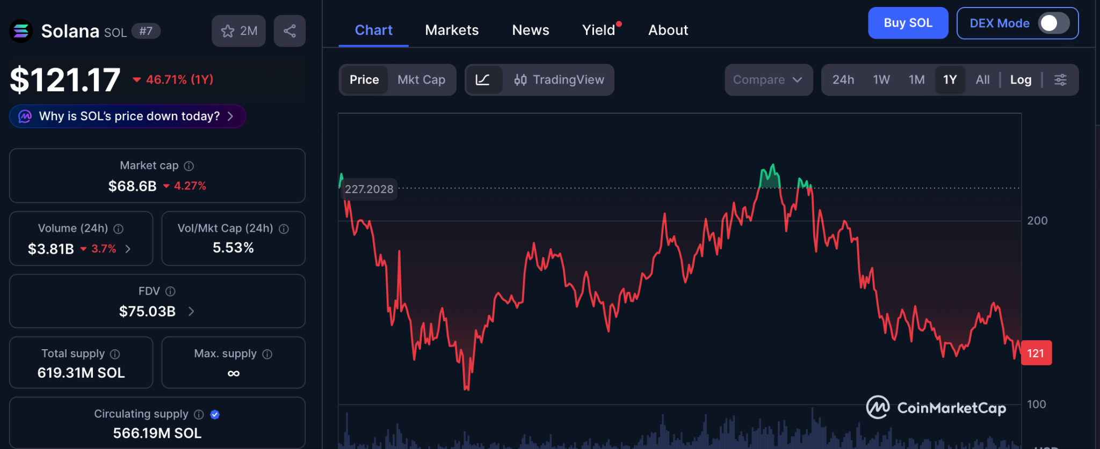Select the 1M time range
This screenshot has width=1100, height=449.
pos(916,80)
